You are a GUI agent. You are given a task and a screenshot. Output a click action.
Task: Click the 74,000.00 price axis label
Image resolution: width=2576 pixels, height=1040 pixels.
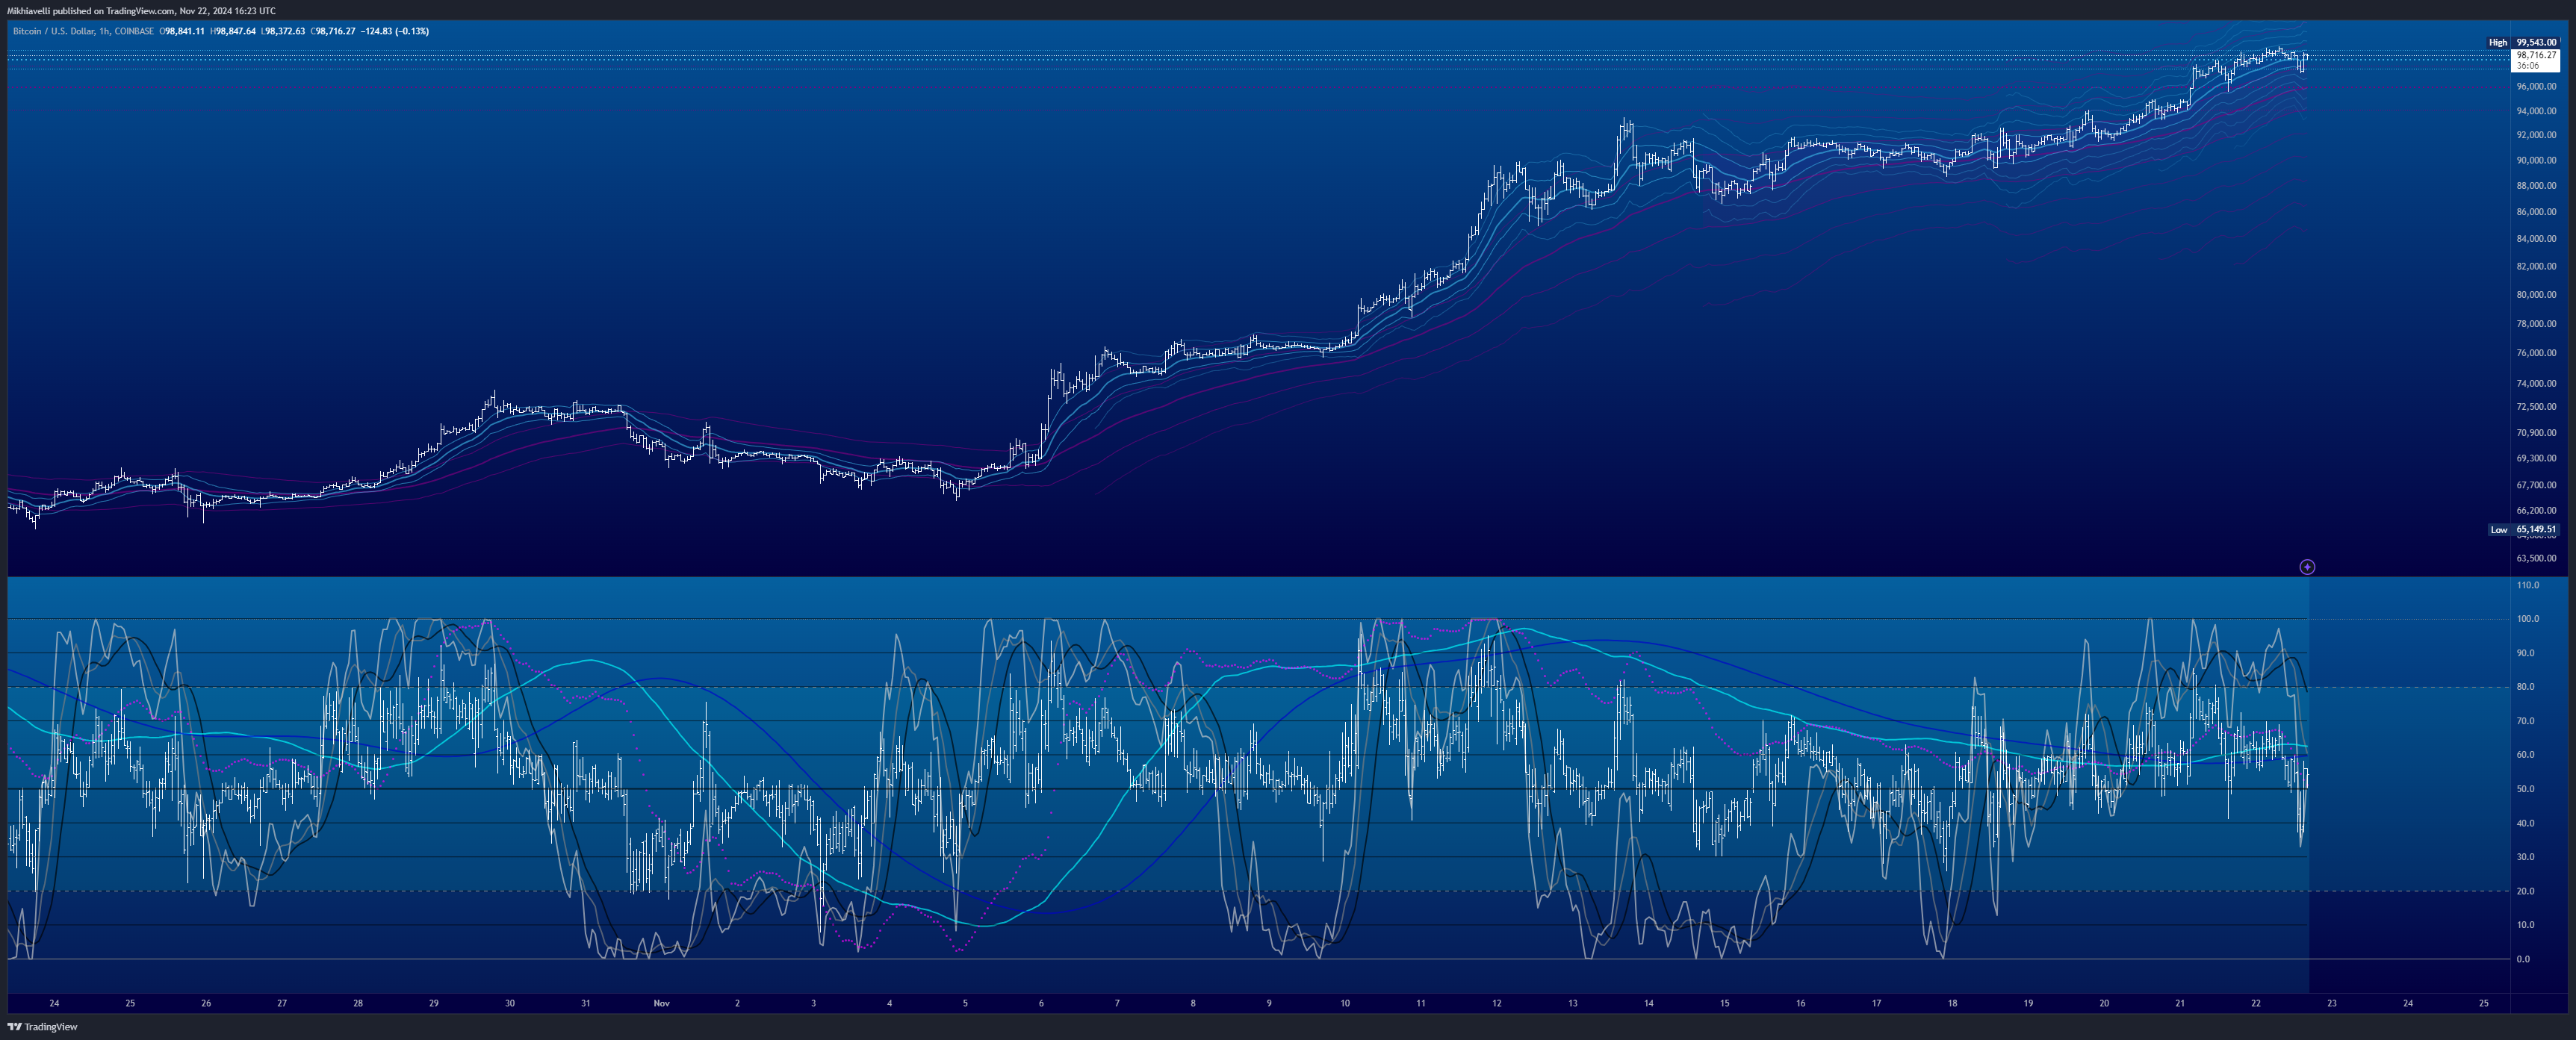(x=2536, y=384)
